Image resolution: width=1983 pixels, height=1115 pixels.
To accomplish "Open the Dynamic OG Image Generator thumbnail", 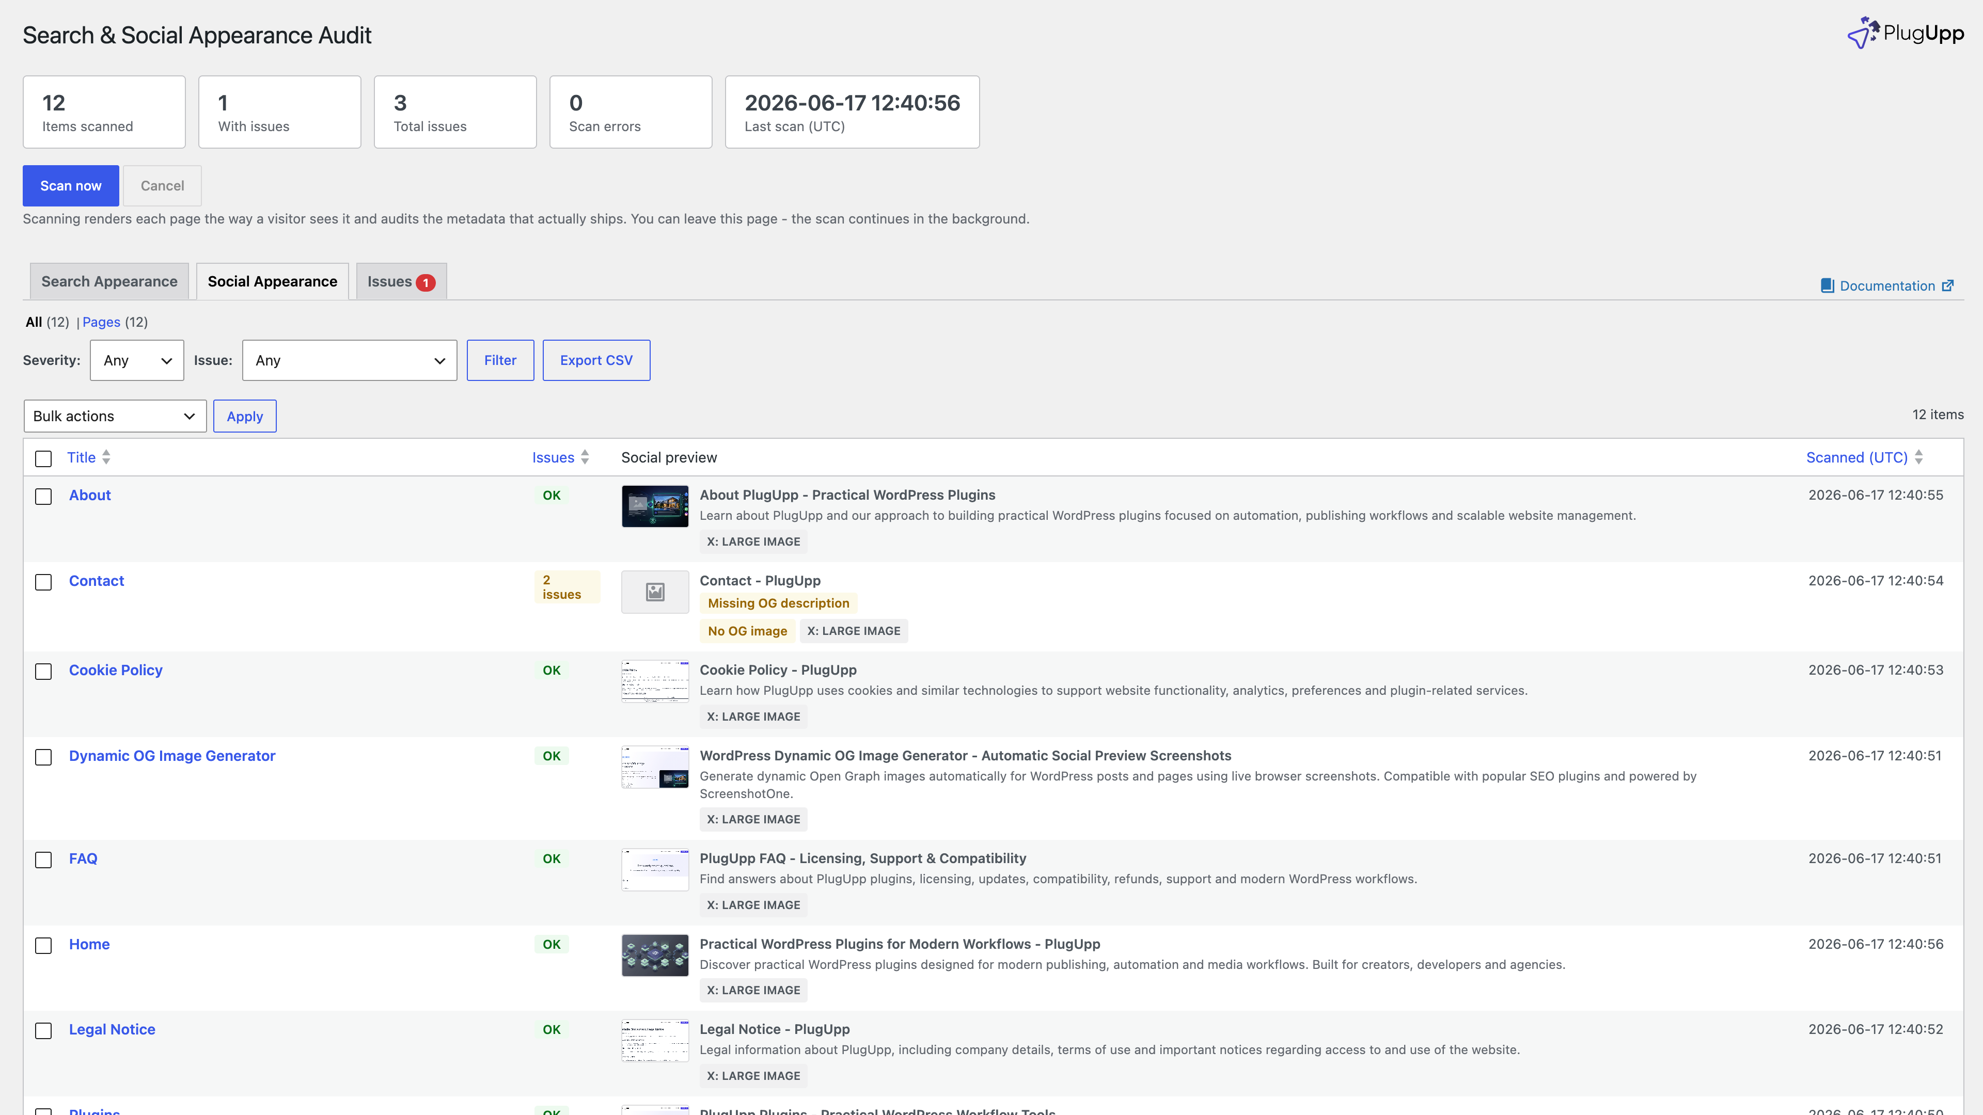I will pyautogui.click(x=655, y=767).
